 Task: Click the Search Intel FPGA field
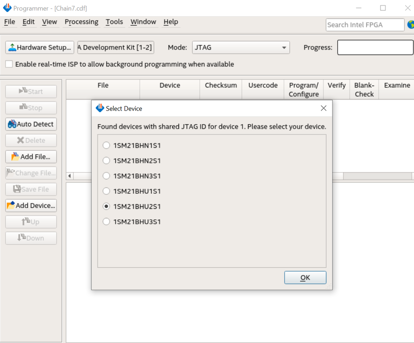(365, 25)
